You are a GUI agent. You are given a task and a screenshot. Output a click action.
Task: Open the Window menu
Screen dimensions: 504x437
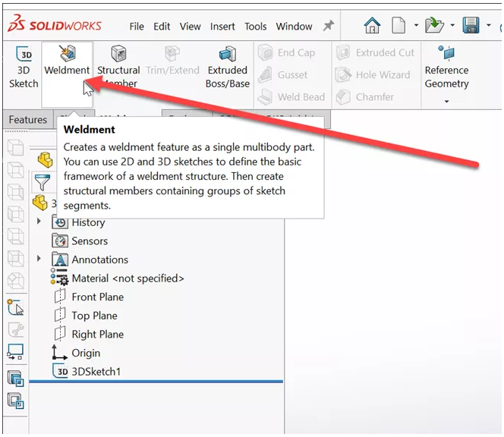click(294, 27)
